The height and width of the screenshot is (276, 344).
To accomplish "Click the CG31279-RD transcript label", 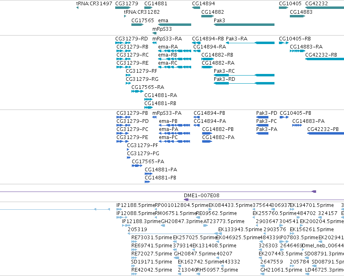I will click(132, 39).
